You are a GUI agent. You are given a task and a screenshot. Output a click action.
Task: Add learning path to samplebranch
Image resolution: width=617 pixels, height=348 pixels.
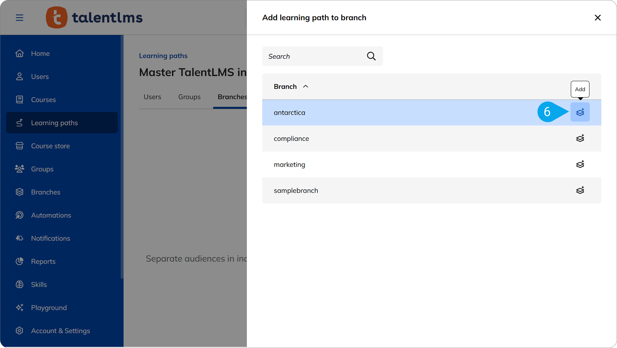click(x=580, y=190)
